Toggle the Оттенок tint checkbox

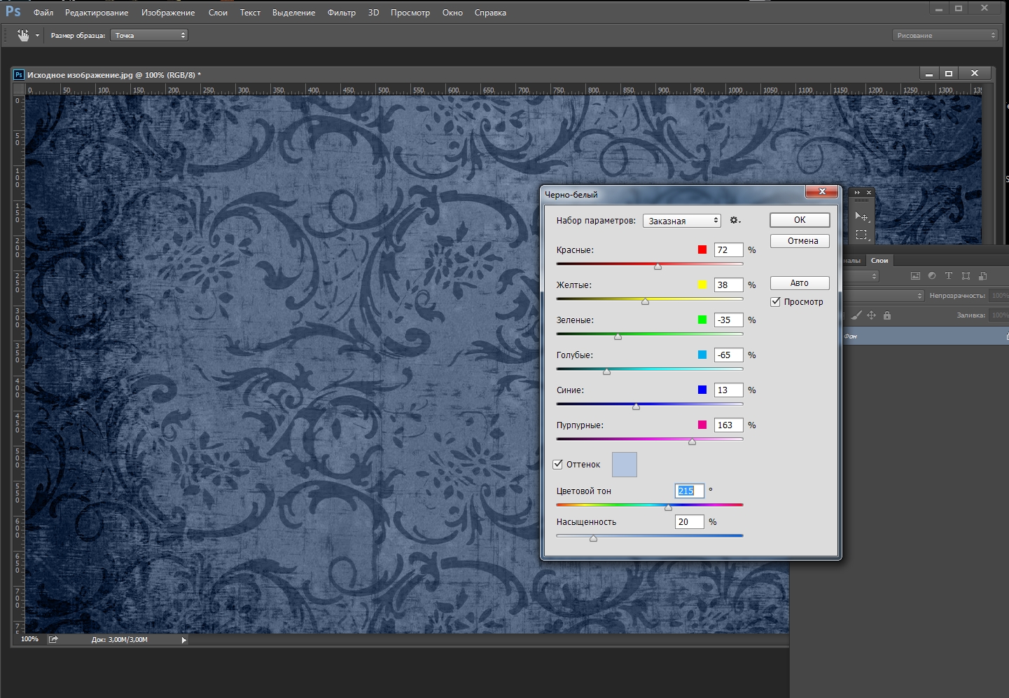point(558,465)
